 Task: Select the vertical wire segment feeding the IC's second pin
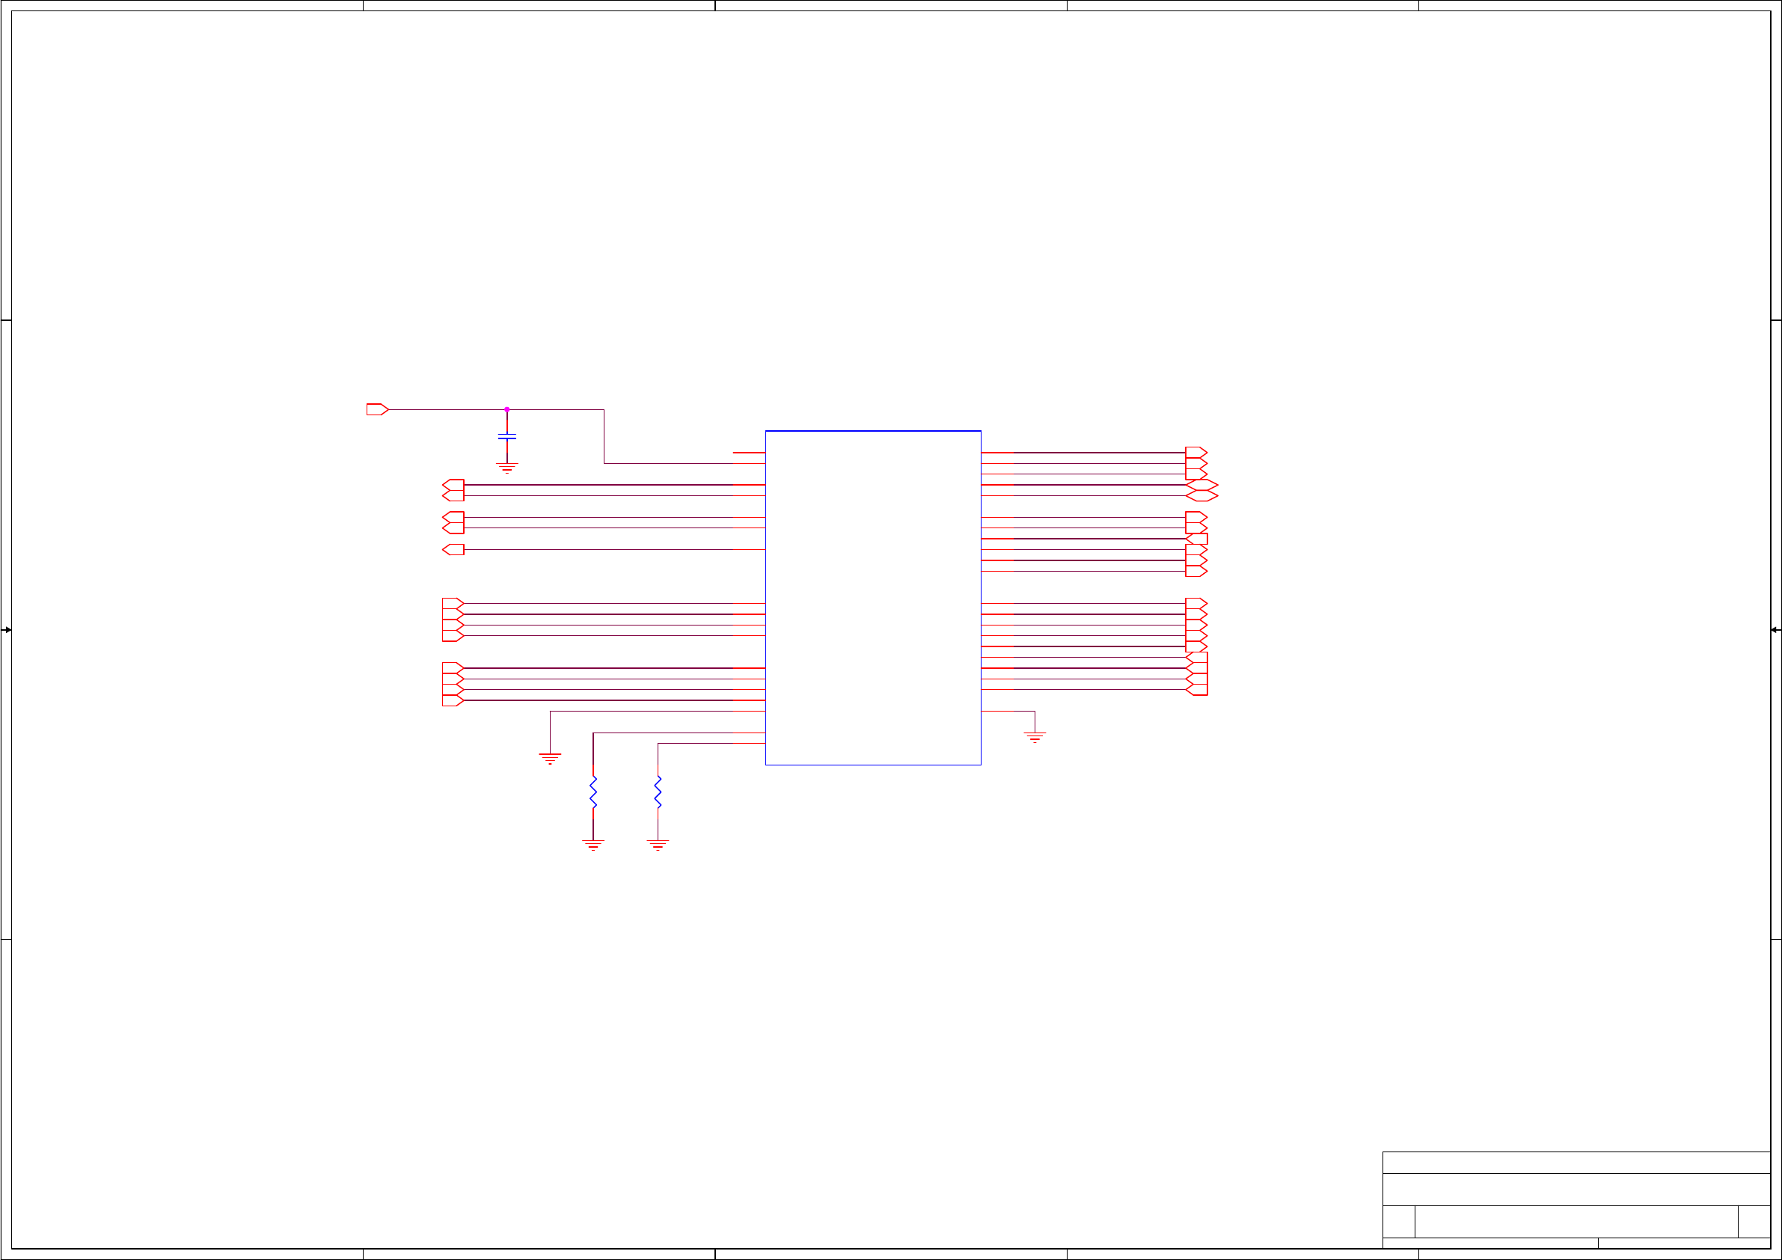click(x=604, y=436)
